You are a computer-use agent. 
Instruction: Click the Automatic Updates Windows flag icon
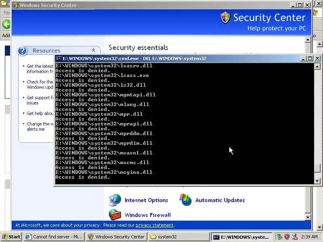[x=185, y=200]
